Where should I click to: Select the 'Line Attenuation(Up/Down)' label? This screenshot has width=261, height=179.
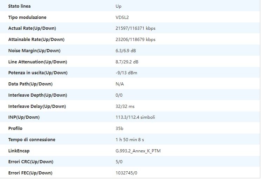click(x=37, y=62)
